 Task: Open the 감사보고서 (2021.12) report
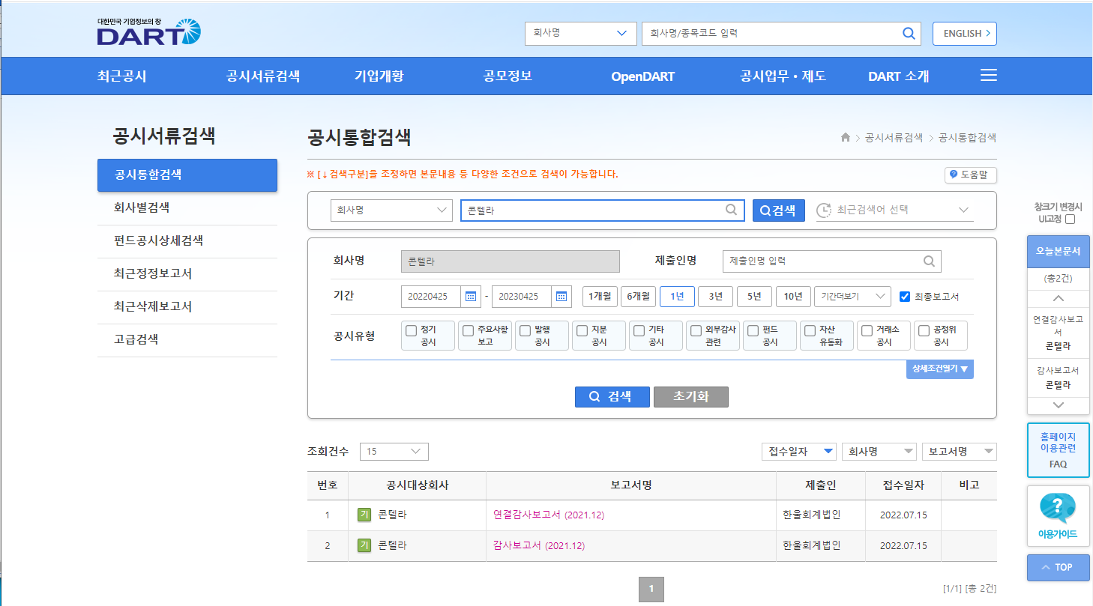tap(539, 546)
